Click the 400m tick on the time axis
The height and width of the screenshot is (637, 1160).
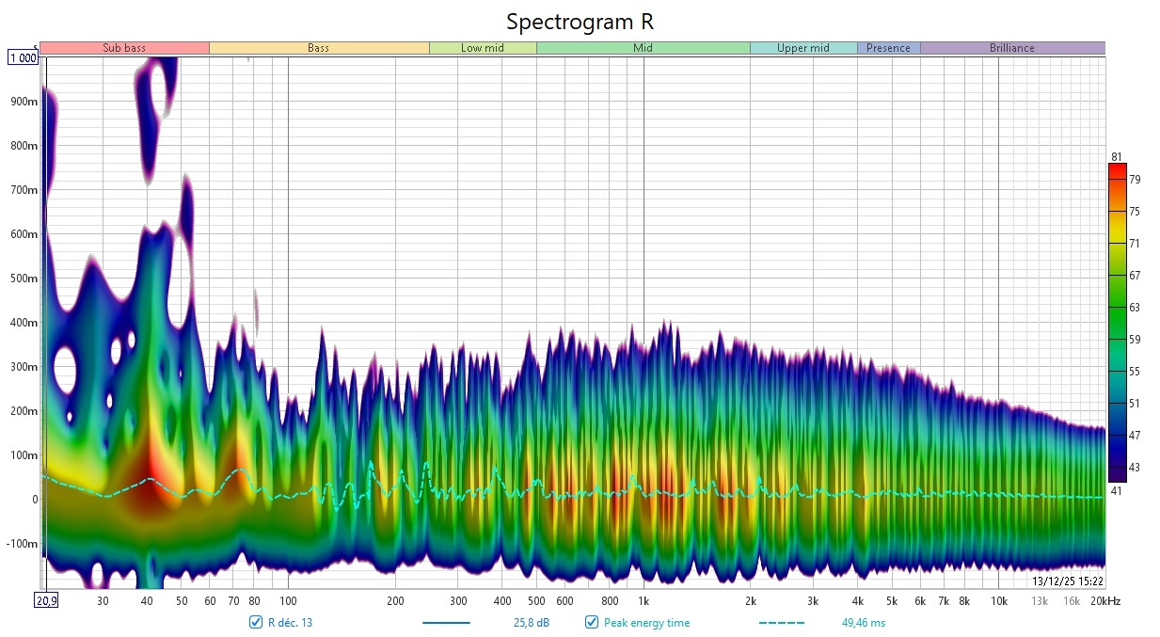[x=24, y=323]
